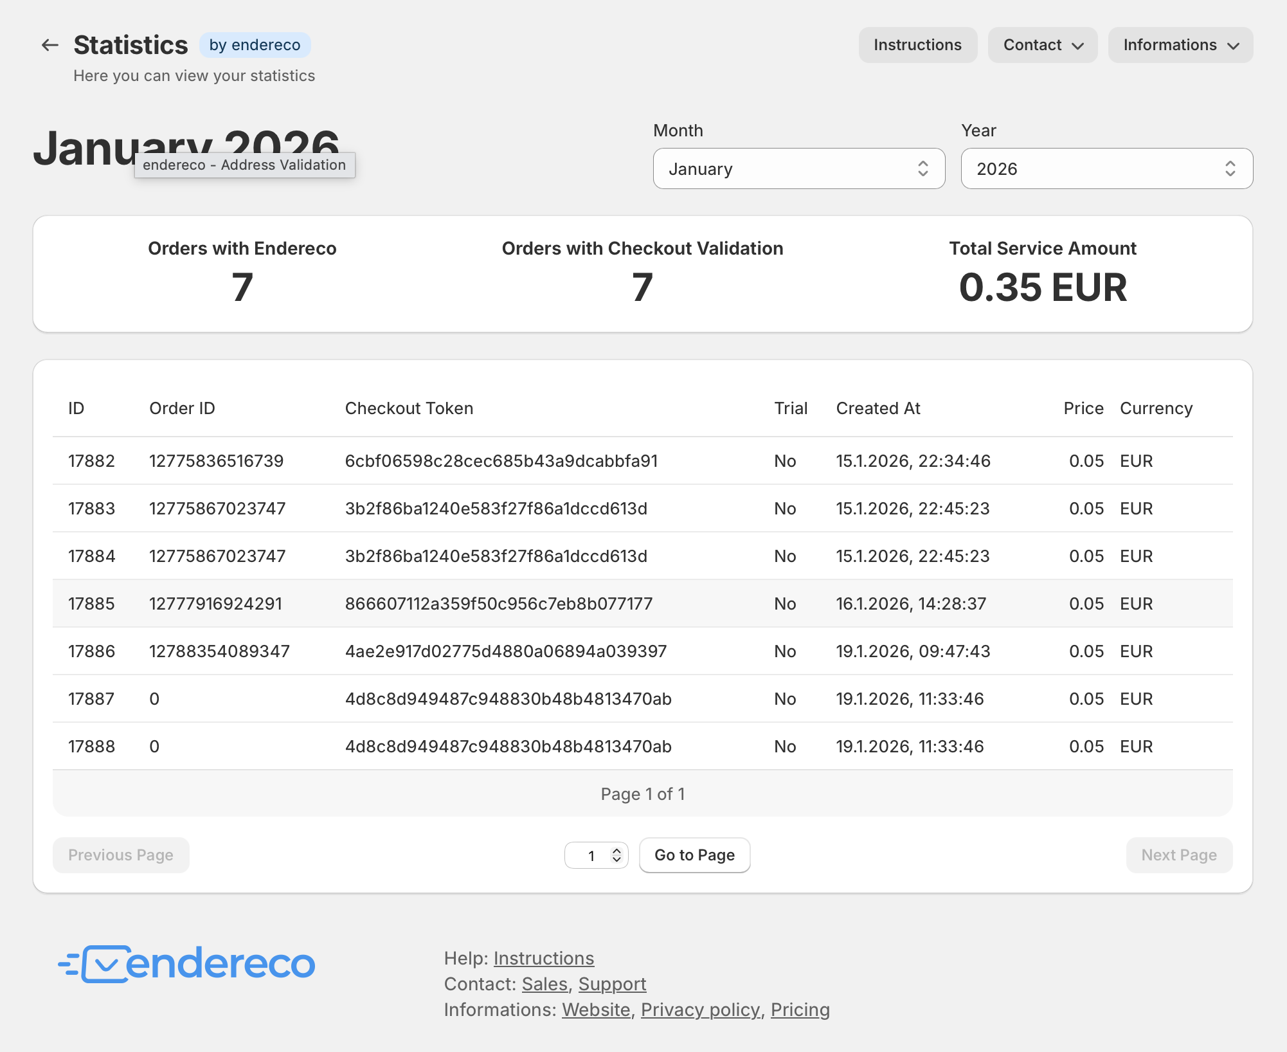Image resolution: width=1287 pixels, height=1052 pixels.
Task: Select the row ID 17884
Action: [91, 556]
